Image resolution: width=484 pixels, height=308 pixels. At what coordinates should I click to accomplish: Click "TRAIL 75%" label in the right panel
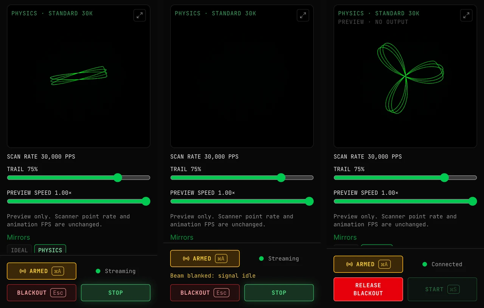click(x=349, y=169)
